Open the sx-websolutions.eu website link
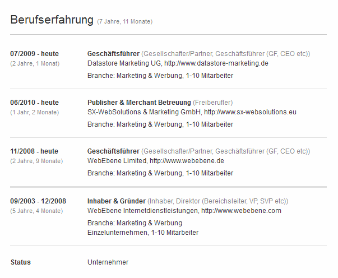The image size is (338, 278). point(250,112)
